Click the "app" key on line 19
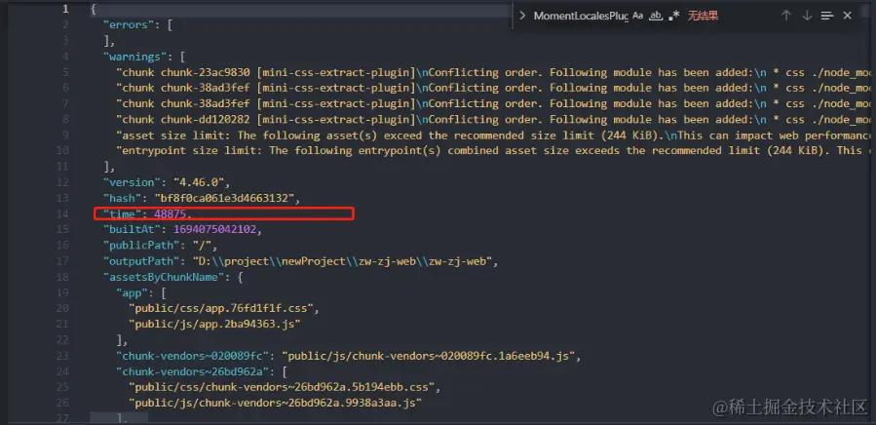Viewport: 876px width, 425px height. pos(131,292)
